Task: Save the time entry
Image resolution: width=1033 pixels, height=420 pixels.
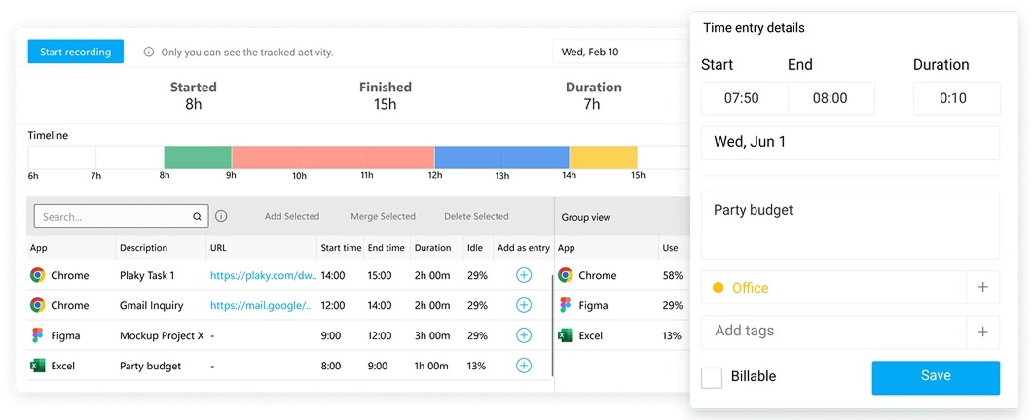Action: (935, 377)
